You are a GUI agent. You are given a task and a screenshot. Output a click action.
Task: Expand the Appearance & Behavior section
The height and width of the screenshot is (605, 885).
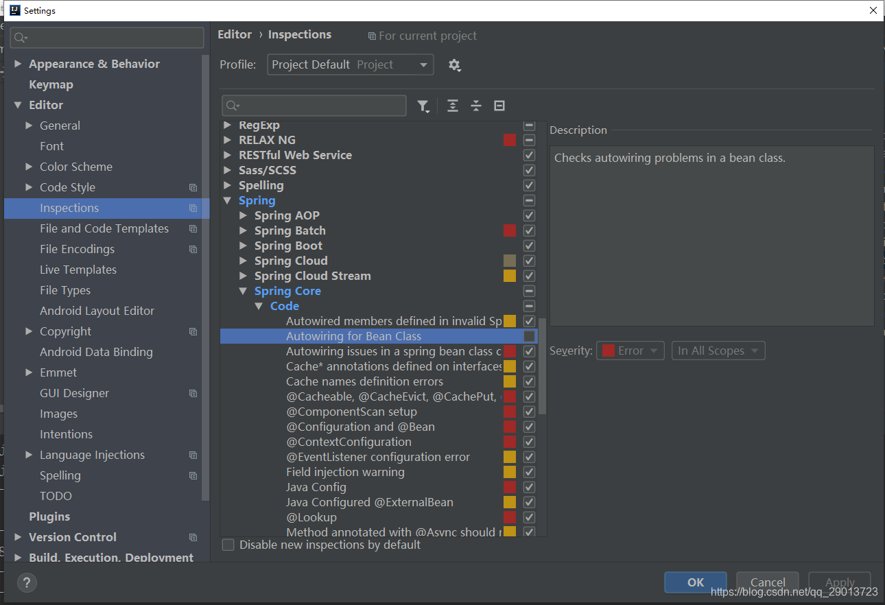click(18, 64)
